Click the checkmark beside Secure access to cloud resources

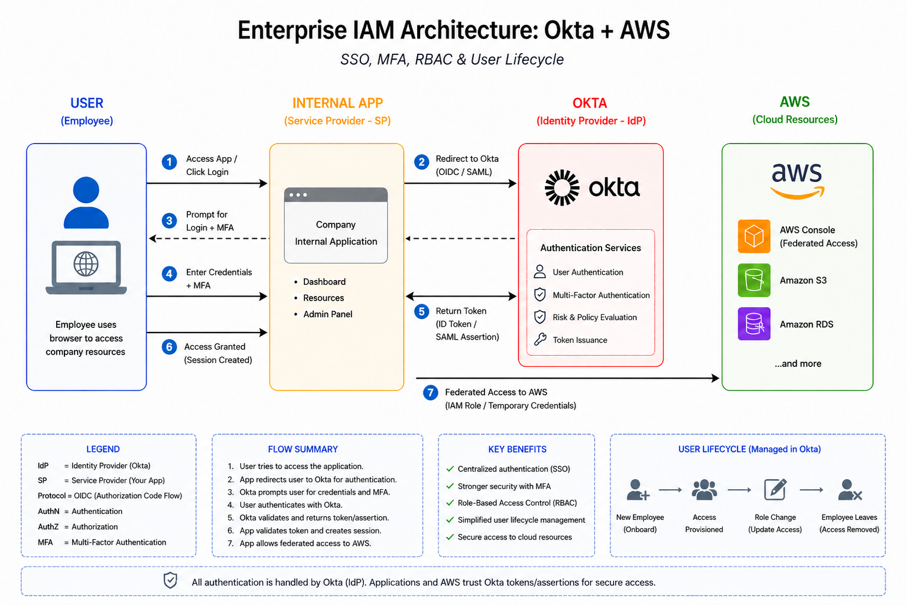pos(450,537)
